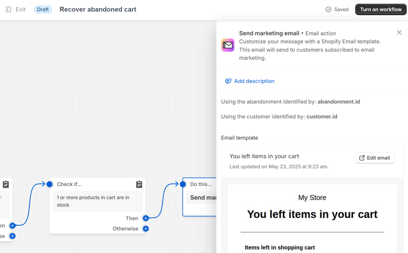Click the Draft status badge
This screenshot has width=408, height=253.
(43, 9)
